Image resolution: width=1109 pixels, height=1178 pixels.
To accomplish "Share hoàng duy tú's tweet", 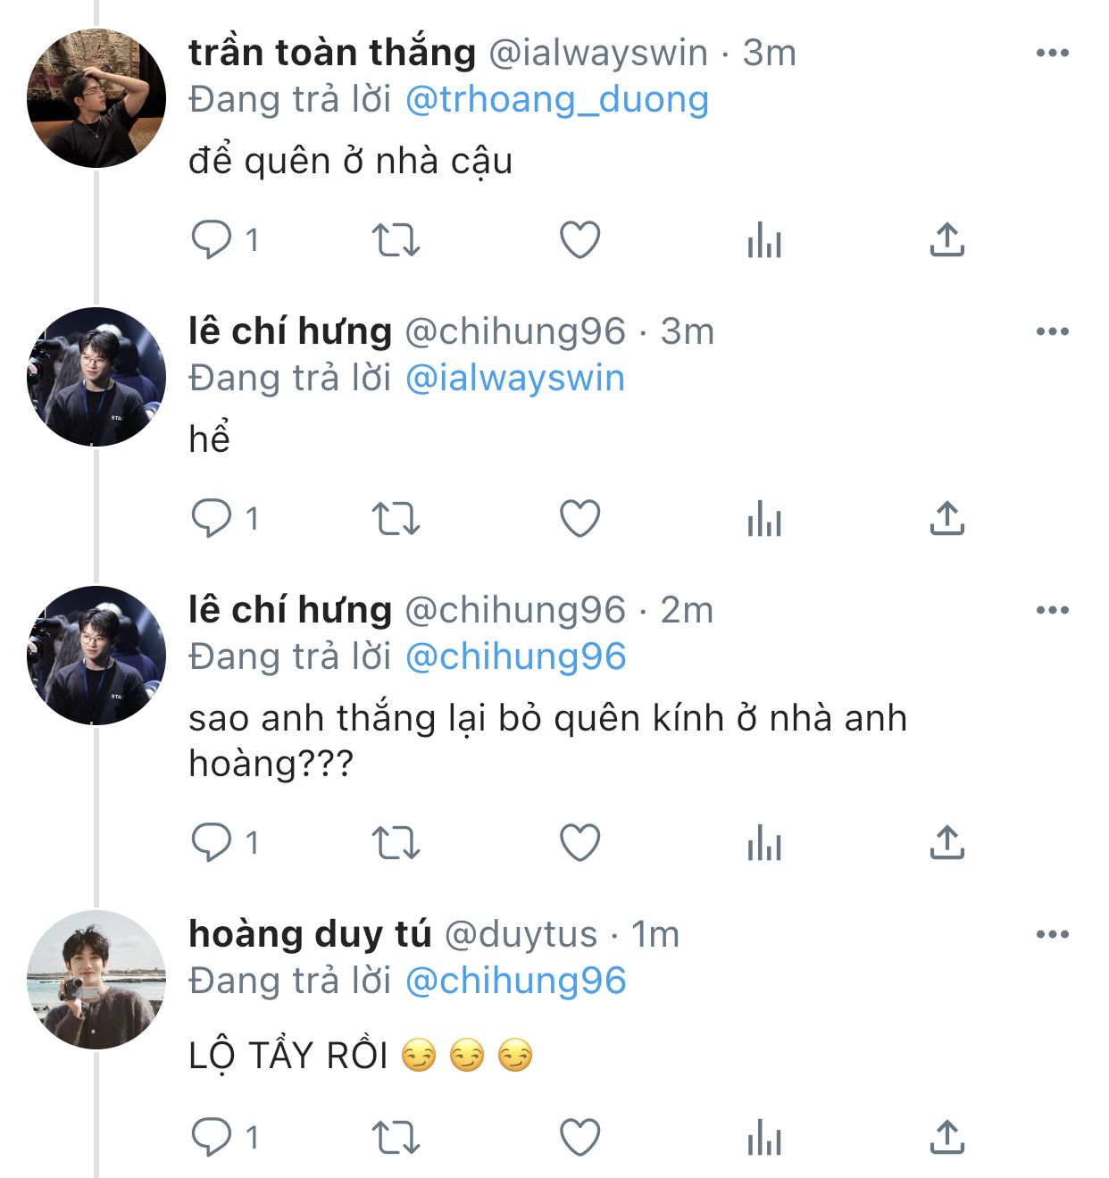I will [x=947, y=1138].
